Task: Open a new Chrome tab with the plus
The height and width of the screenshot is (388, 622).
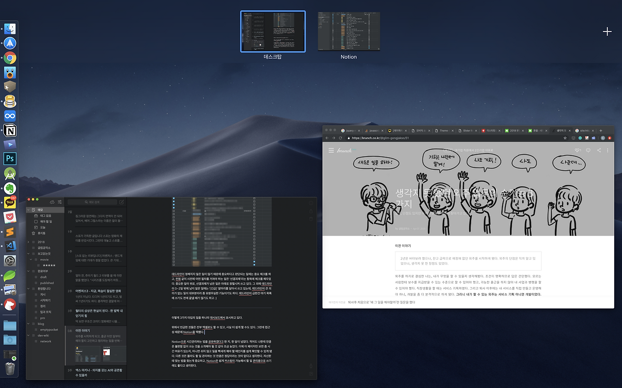Action: pos(601,130)
